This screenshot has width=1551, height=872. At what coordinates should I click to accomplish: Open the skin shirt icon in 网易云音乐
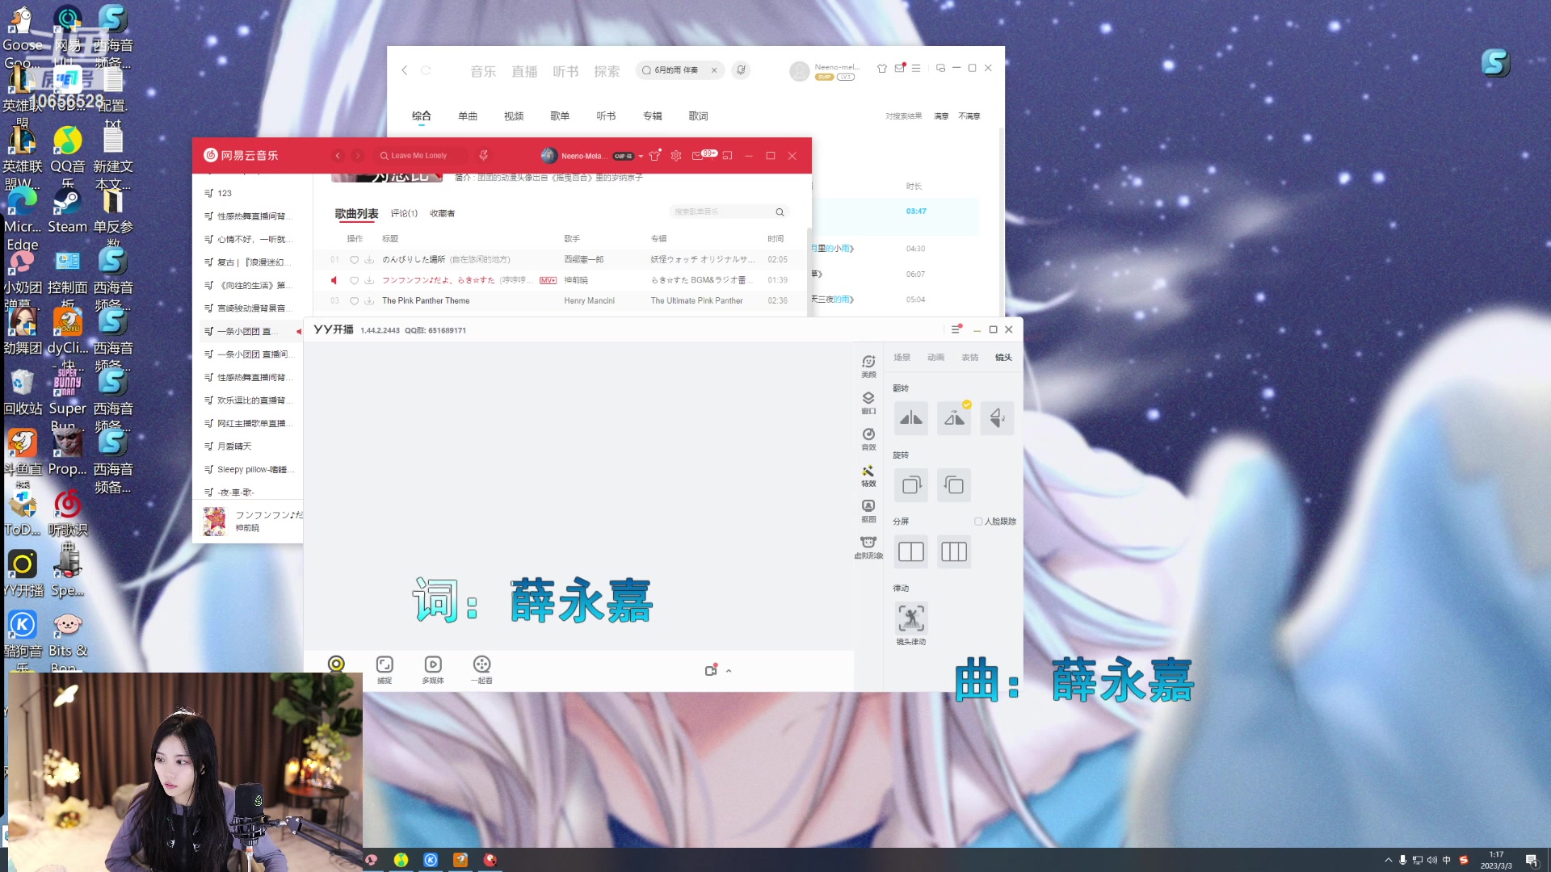(655, 156)
